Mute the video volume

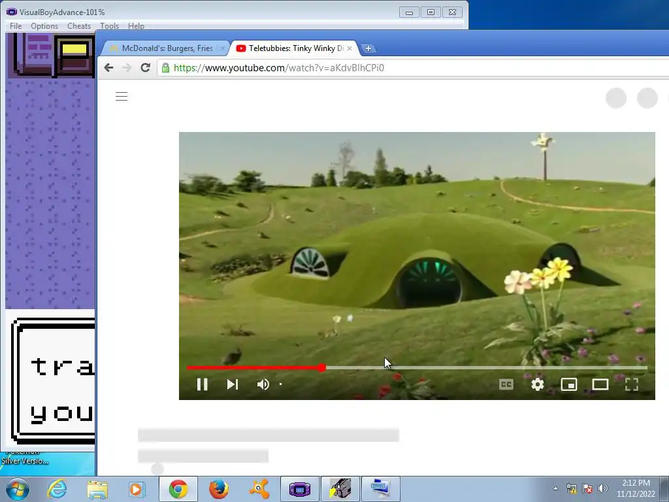(263, 384)
